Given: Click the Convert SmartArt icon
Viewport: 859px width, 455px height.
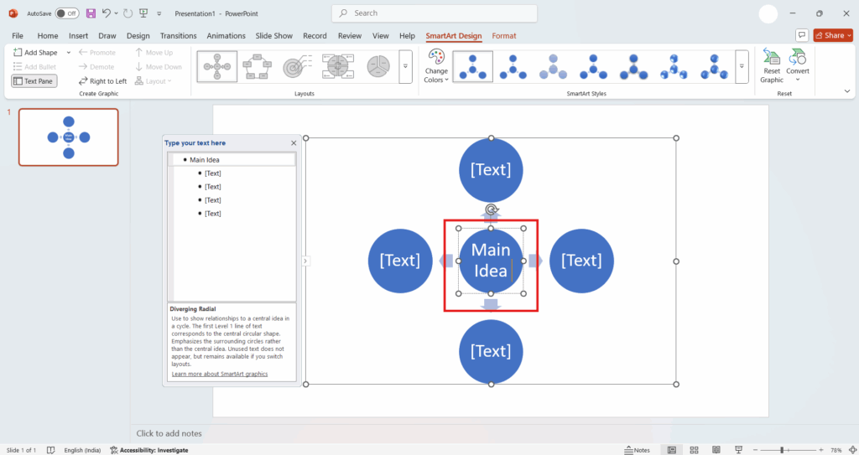Looking at the screenshot, I should (x=798, y=65).
